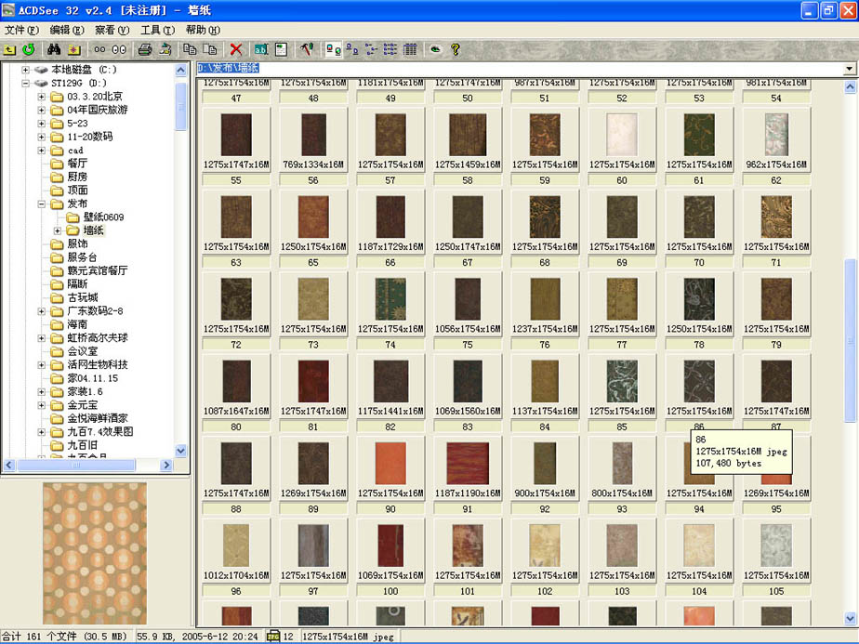The width and height of the screenshot is (859, 644).
Task: Open the 察看(V) menu
Action: [112, 30]
